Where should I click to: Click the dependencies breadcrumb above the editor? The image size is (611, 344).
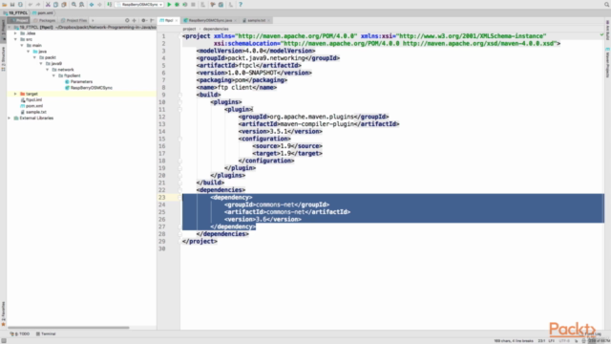point(216,29)
